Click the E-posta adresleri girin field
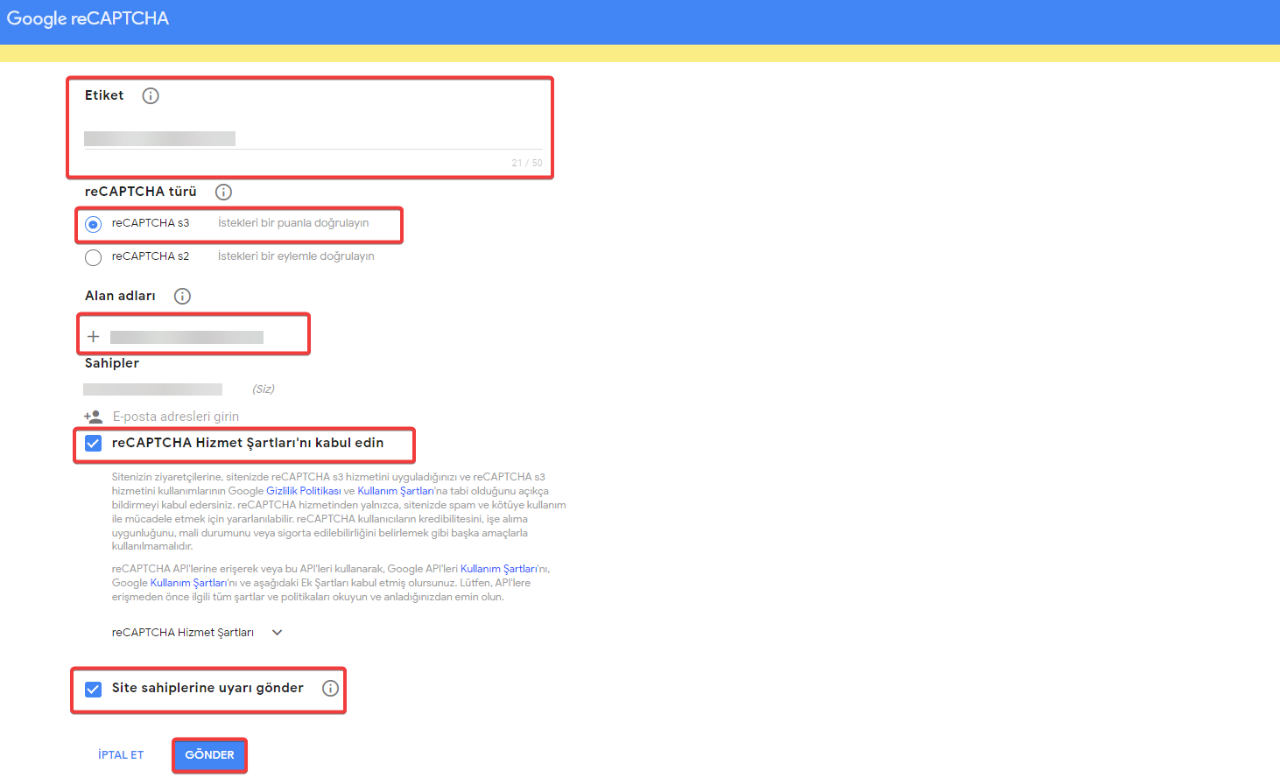This screenshot has height=778, width=1280. pos(176,417)
